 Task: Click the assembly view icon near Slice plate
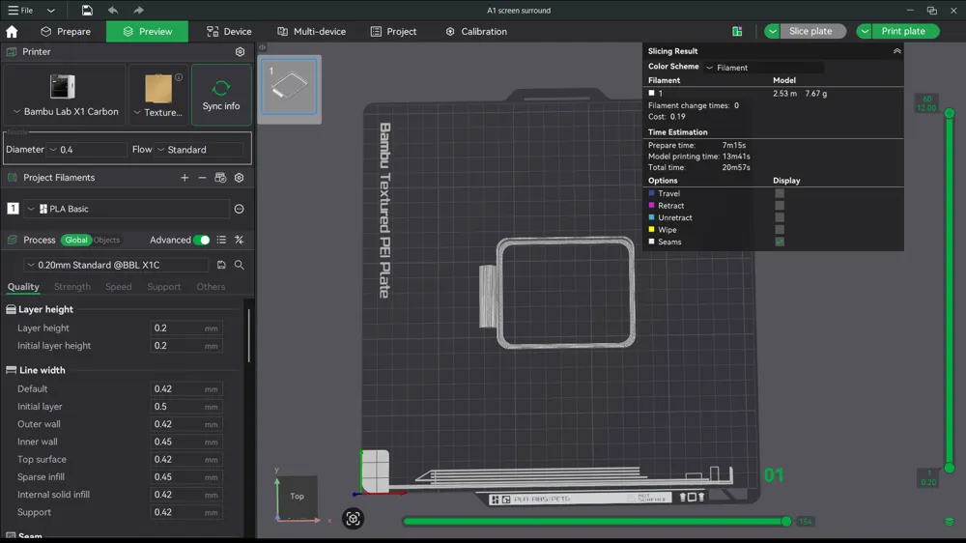click(x=737, y=32)
